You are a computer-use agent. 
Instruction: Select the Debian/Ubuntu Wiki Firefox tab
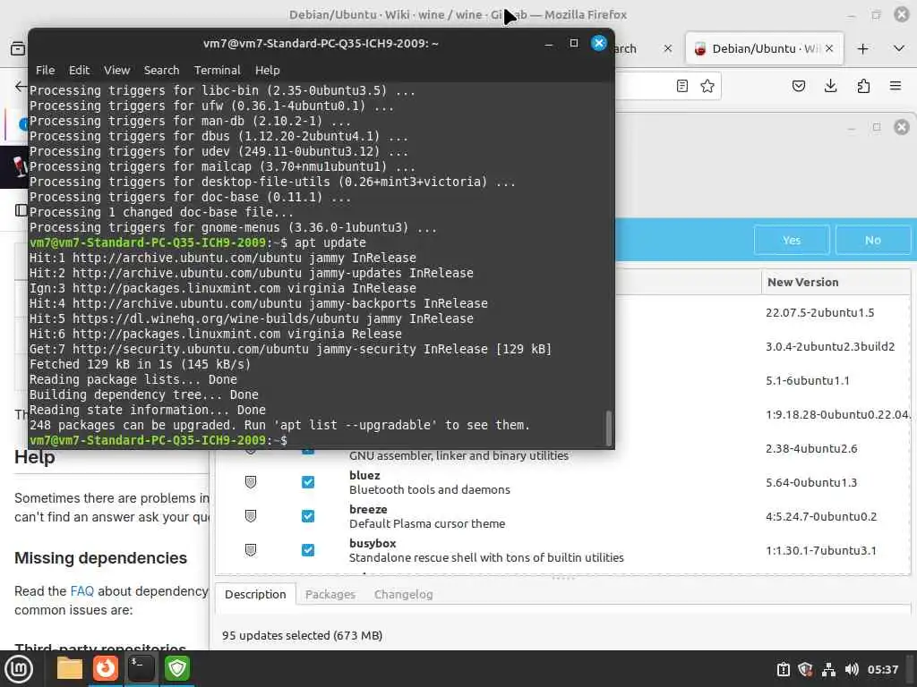[x=765, y=48]
